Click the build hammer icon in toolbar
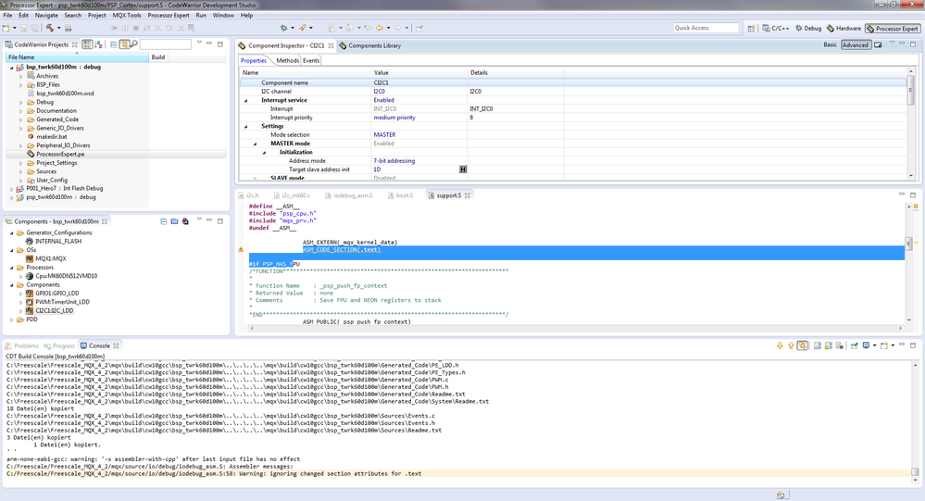Screen dimensions: 925x501 click(x=48, y=28)
